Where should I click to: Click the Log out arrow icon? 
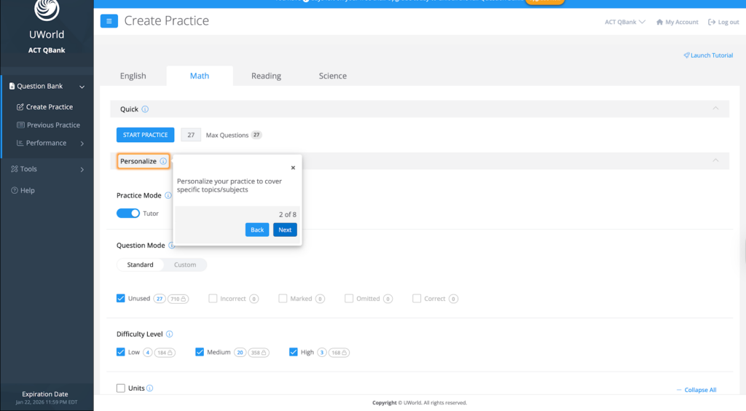(x=712, y=22)
